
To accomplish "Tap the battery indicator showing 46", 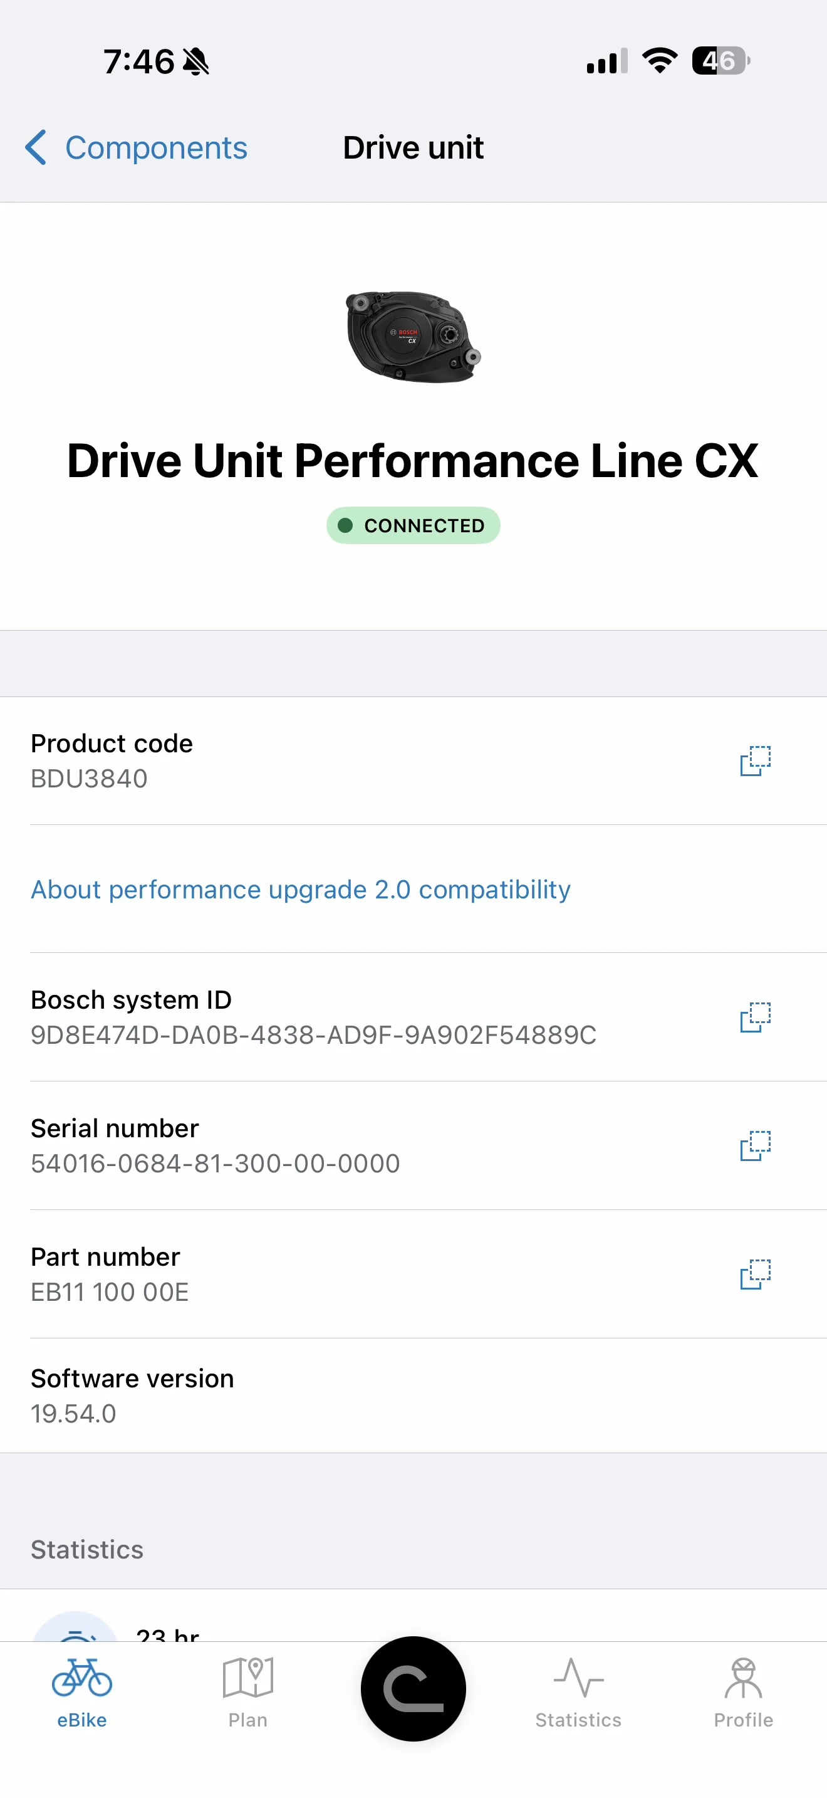I will point(721,61).
